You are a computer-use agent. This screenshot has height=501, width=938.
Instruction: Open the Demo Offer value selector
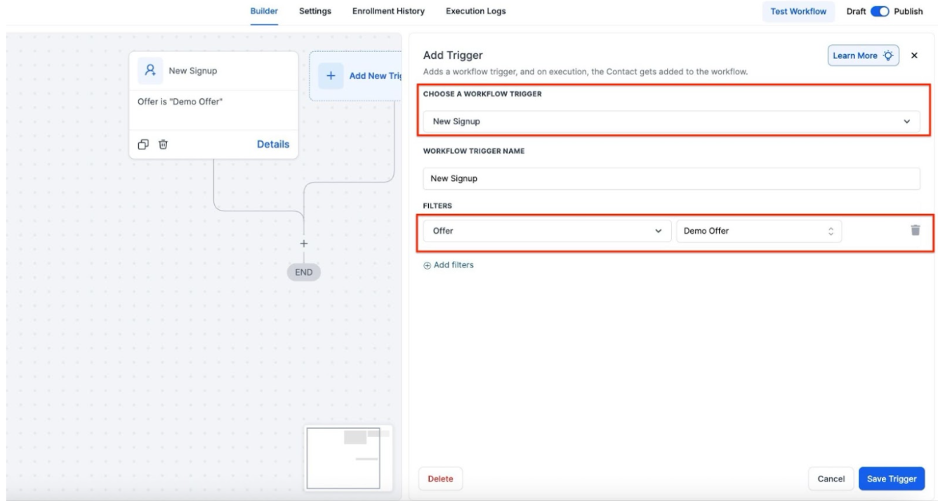[x=758, y=231]
